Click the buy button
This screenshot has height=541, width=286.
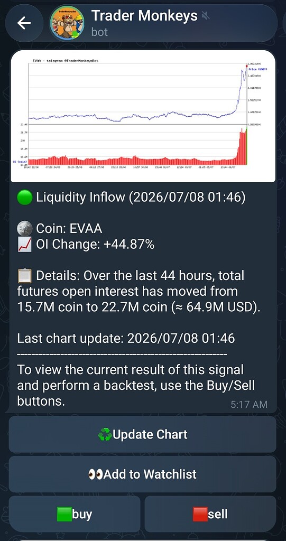pos(75,514)
